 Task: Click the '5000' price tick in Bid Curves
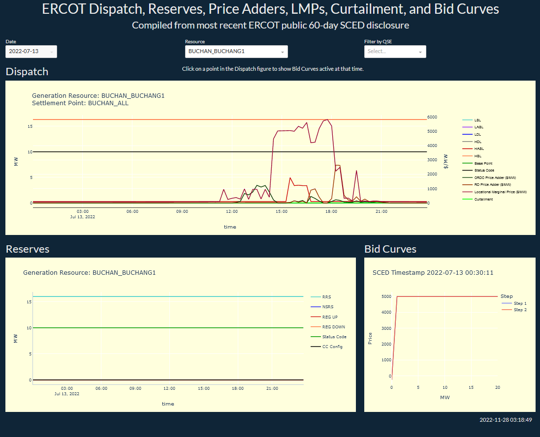point(386,296)
